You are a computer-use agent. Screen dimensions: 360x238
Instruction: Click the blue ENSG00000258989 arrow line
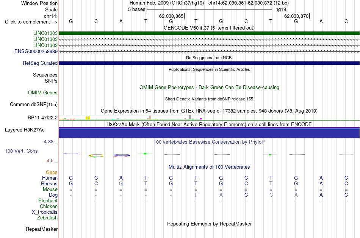point(209,52)
